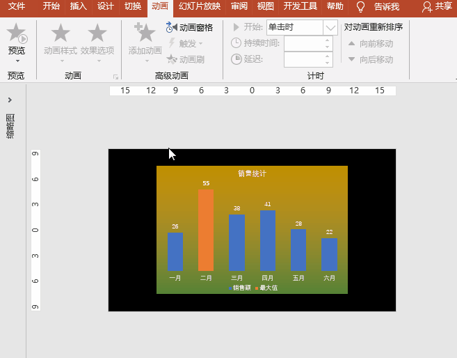Expand the 添加动画 dropdown arrow
Viewport: 457px width, 358px height.
click(147, 61)
